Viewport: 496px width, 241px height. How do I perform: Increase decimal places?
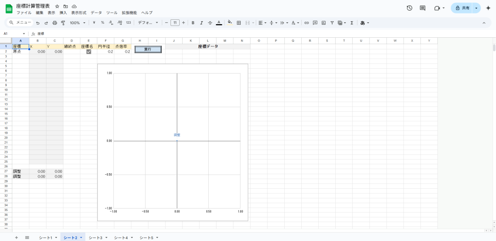click(120, 23)
